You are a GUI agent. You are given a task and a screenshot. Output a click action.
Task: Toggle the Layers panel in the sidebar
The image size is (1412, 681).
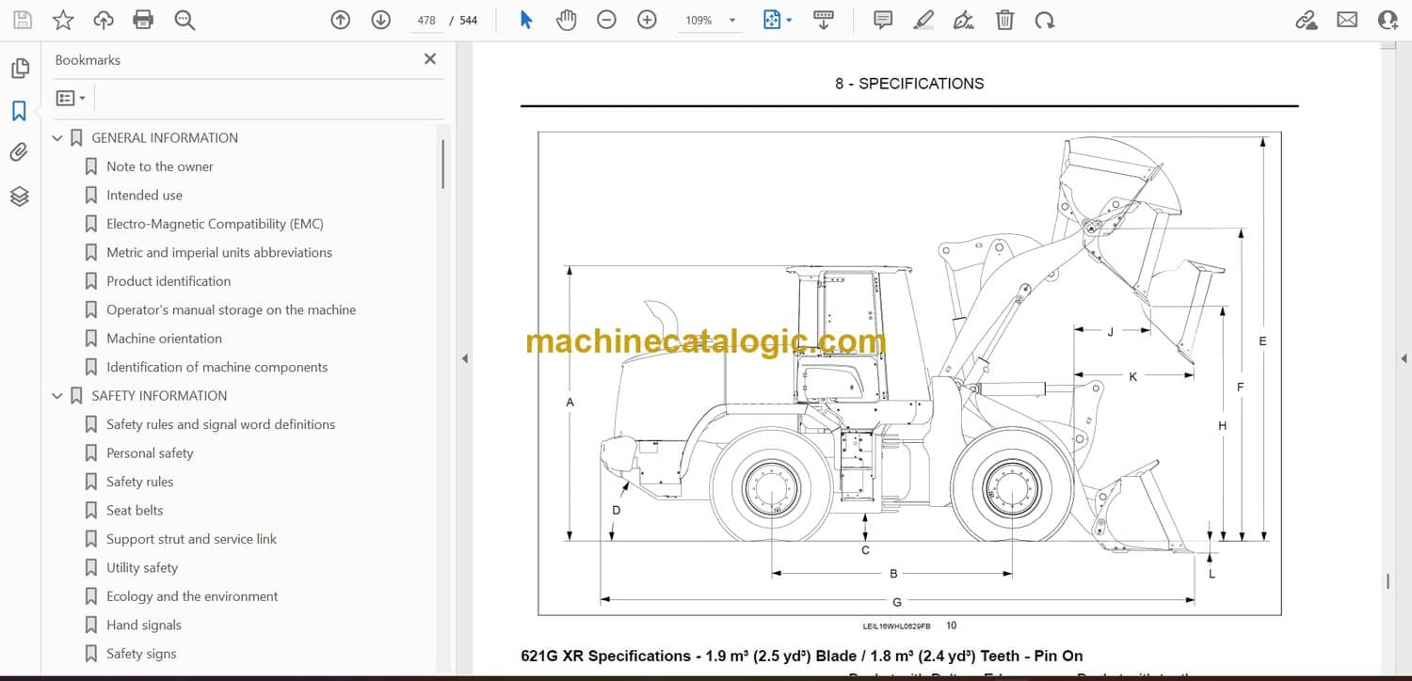click(19, 196)
